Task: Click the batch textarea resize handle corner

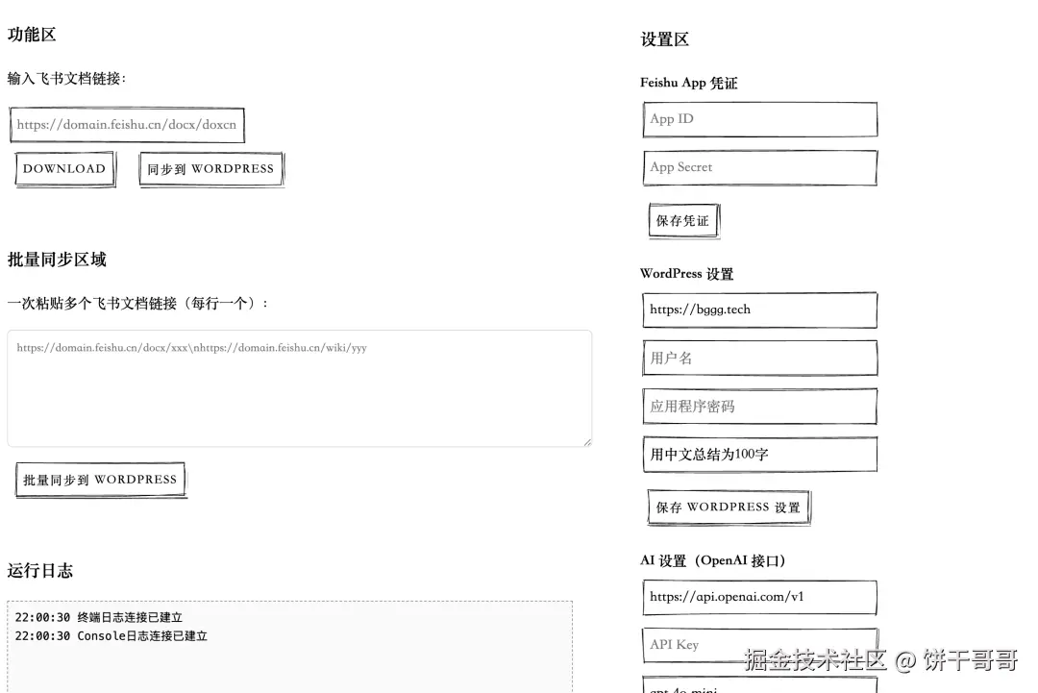Action: tap(587, 442)
